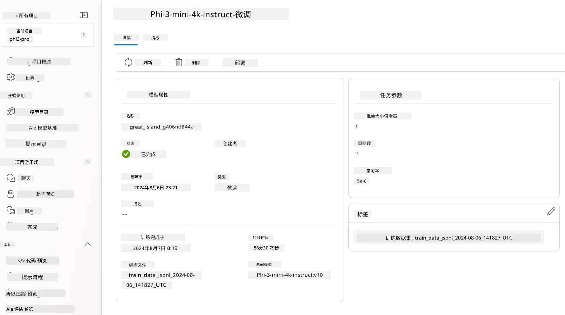Switch to the 指标 tab
Image resolution: width=565 pixels, height=315 pixels.
[x=155, y=38]
